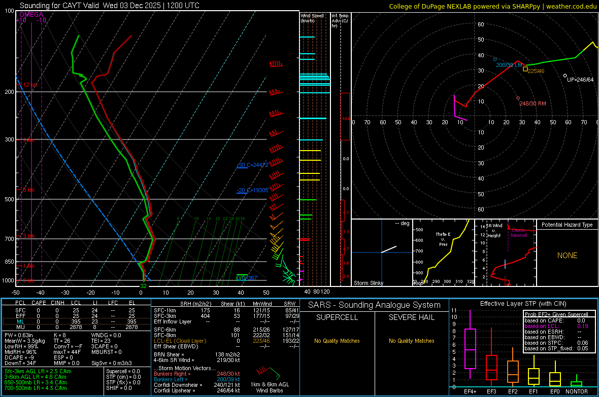Image resolution: width=599 pixels, height=397 pixels.
Task: Select the highlighted ML parcel row
Action: [x=76, y=321]
